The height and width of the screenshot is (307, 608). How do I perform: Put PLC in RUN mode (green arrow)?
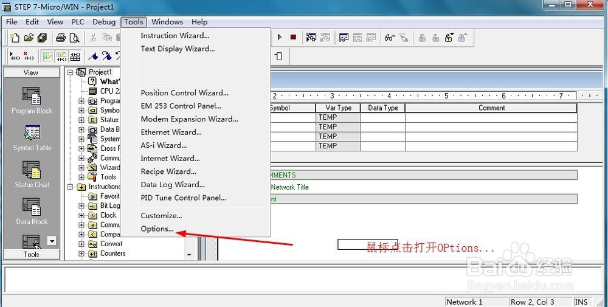tap(280, 37)
